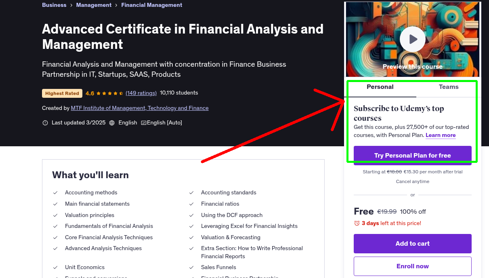Image resolution: width=489 pixels, height=278 pixels.
Task: Play the course preview video
Action: pos(412,39)
